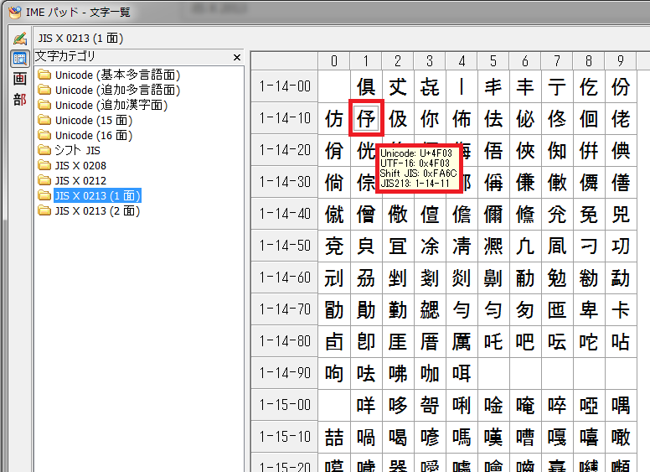Screen dimensions: 650x472
Task: Select character 卡 in row 1-14-70
Action: point(621,310)
